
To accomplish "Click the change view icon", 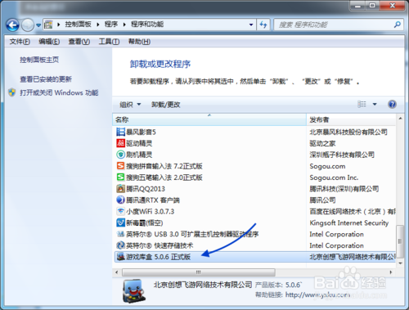I will 362,104.
